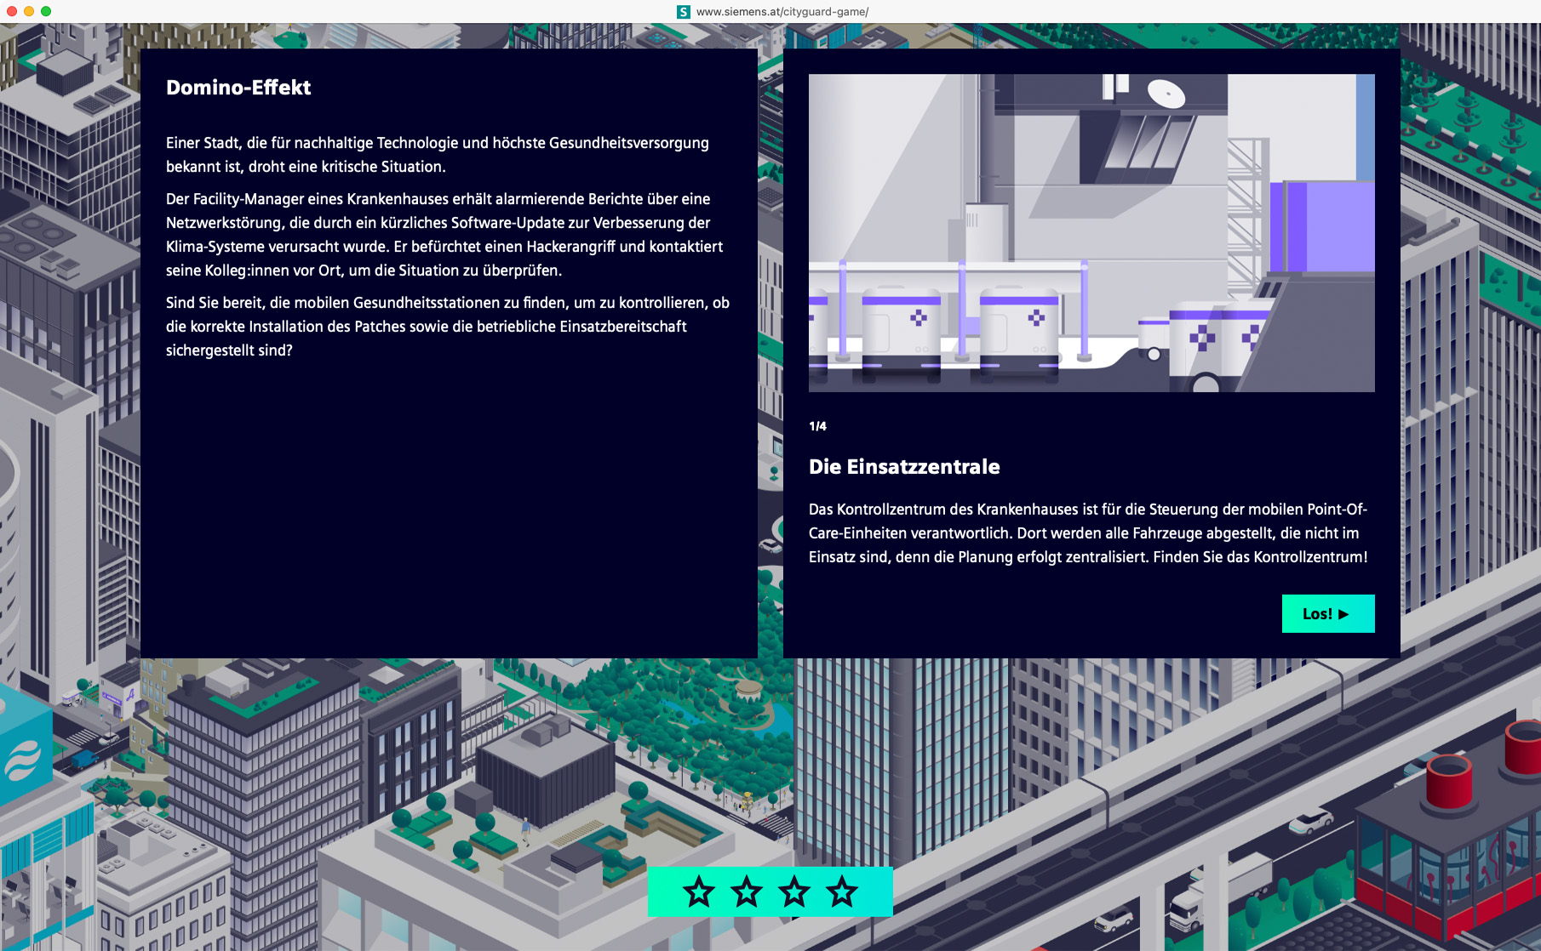1541x951 pixels.
Task: Click the first star in the rating bar
Action: pyautogui.click(x=699, y=892)
